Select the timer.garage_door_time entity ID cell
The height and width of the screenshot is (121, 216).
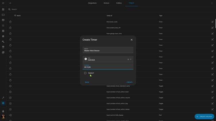click(114, 34)
